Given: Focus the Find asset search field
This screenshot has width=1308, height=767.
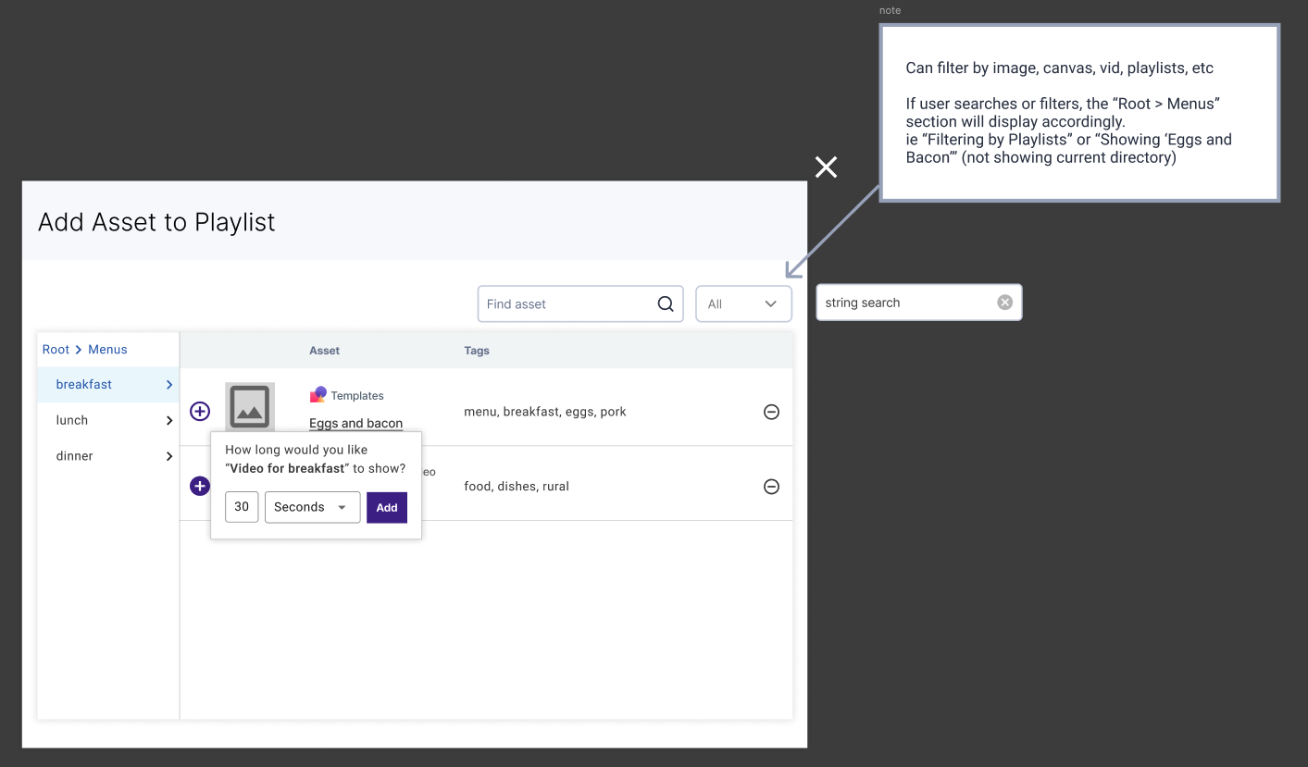Looking at the screenshot, I should (x=580, y=303).
